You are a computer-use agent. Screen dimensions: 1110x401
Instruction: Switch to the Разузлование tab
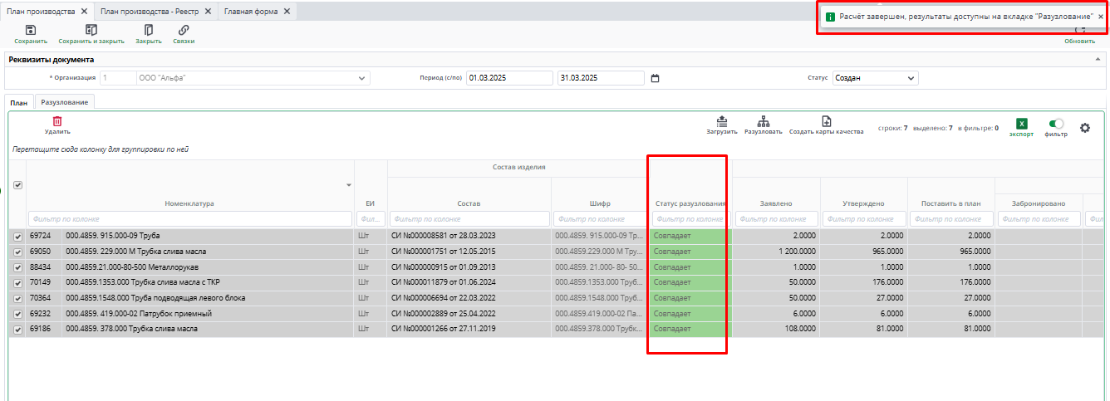coord(65,102)
